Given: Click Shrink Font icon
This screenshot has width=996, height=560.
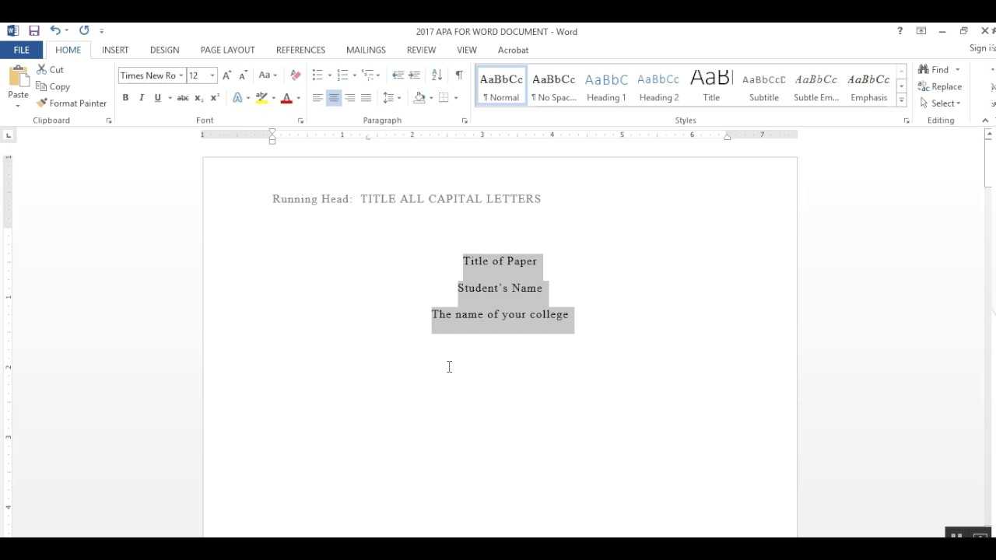Looking at the screenshot, I should coord(243,75).
